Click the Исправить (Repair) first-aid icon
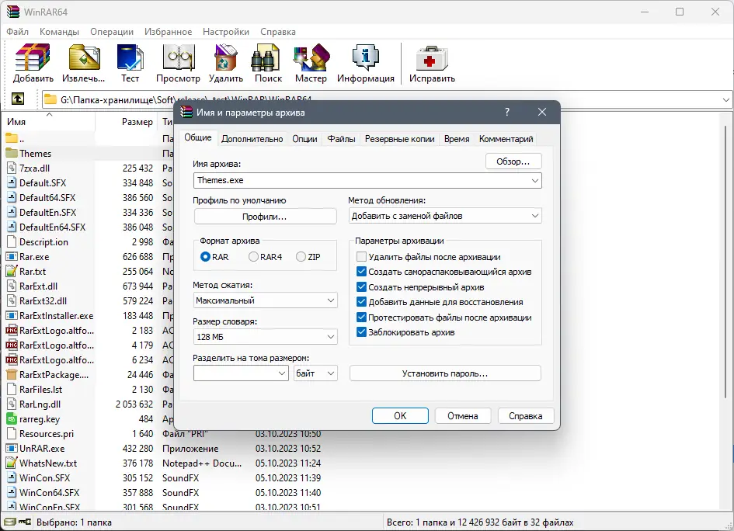Screen dimensions: 734x531 point(432,57)
